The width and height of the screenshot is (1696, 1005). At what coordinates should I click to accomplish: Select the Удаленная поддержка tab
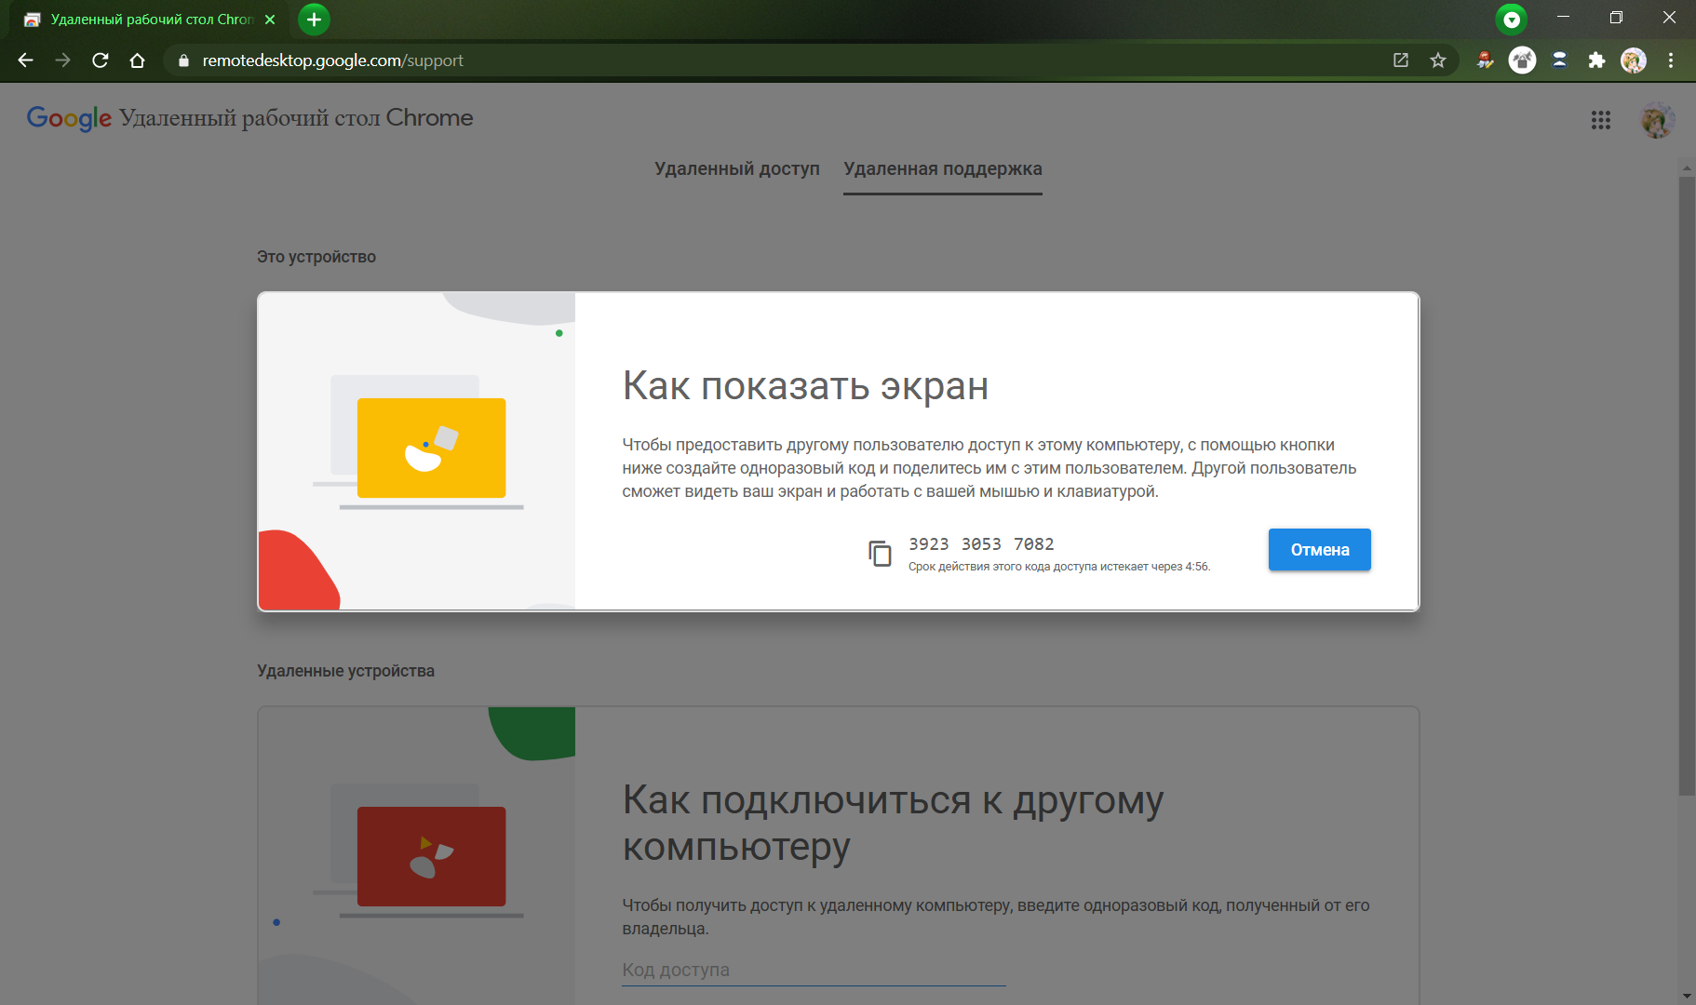tap(942, 168)
